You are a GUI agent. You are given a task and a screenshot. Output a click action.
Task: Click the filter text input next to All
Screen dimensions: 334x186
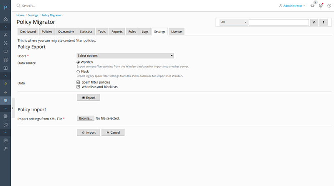tap(279, 22)
